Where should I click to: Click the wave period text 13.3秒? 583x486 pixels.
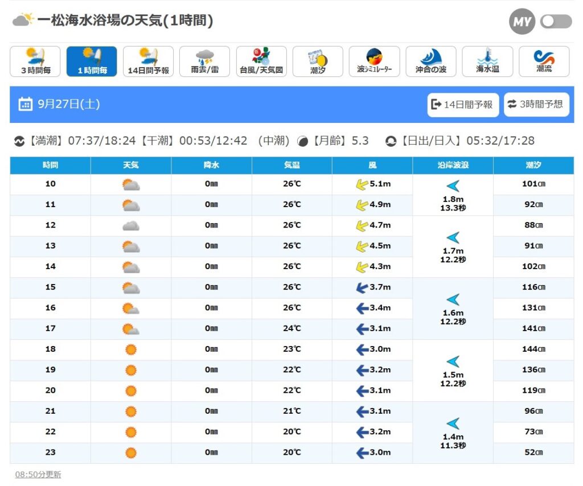coord(453,208)
